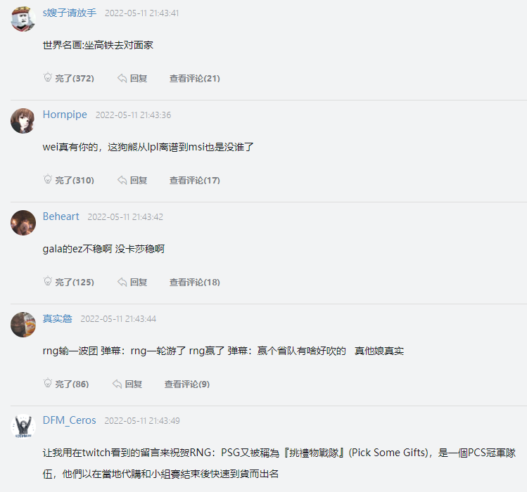Click the reply arrow icon under s嫂子请放手's comment
The image size is (527, 492).
coord(122,78)
